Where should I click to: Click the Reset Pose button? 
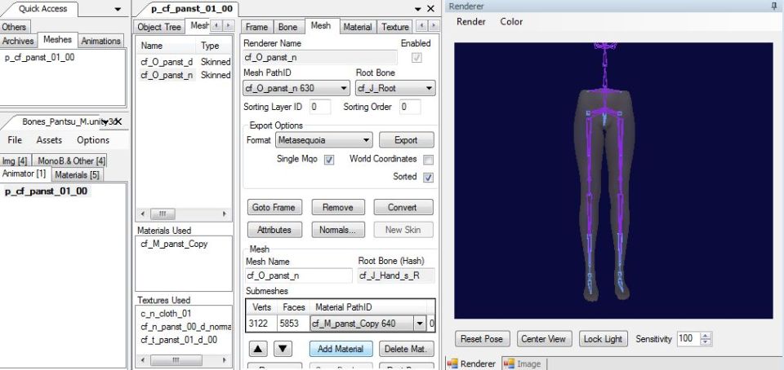[x=482, y=339]
